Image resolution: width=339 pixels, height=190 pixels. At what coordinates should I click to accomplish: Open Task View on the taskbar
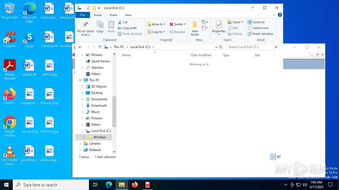(x=95, y=185)
